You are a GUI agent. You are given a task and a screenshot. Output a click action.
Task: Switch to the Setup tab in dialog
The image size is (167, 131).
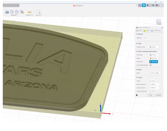(x=139, y=31)
